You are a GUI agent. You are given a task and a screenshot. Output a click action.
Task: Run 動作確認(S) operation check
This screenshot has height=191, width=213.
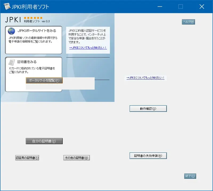click(x=148, y=109)
